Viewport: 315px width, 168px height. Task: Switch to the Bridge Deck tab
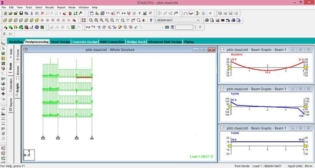(136, 42)
